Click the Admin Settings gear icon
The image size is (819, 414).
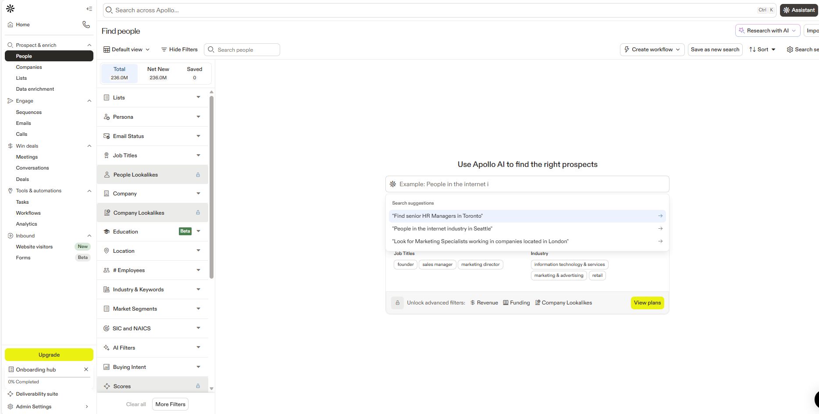[11, 407]
